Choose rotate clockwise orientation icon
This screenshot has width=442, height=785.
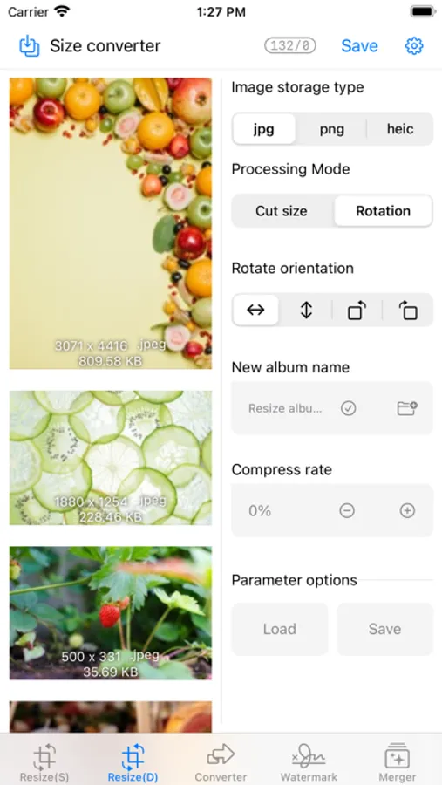[357, 310]
